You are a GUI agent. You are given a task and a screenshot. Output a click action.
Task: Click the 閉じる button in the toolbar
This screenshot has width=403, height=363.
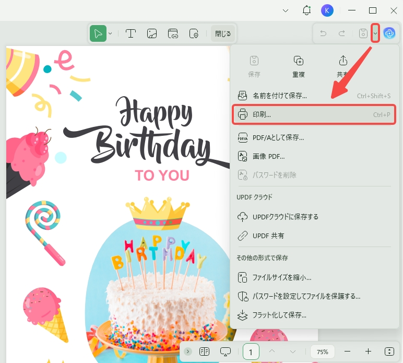click(223, 33)
